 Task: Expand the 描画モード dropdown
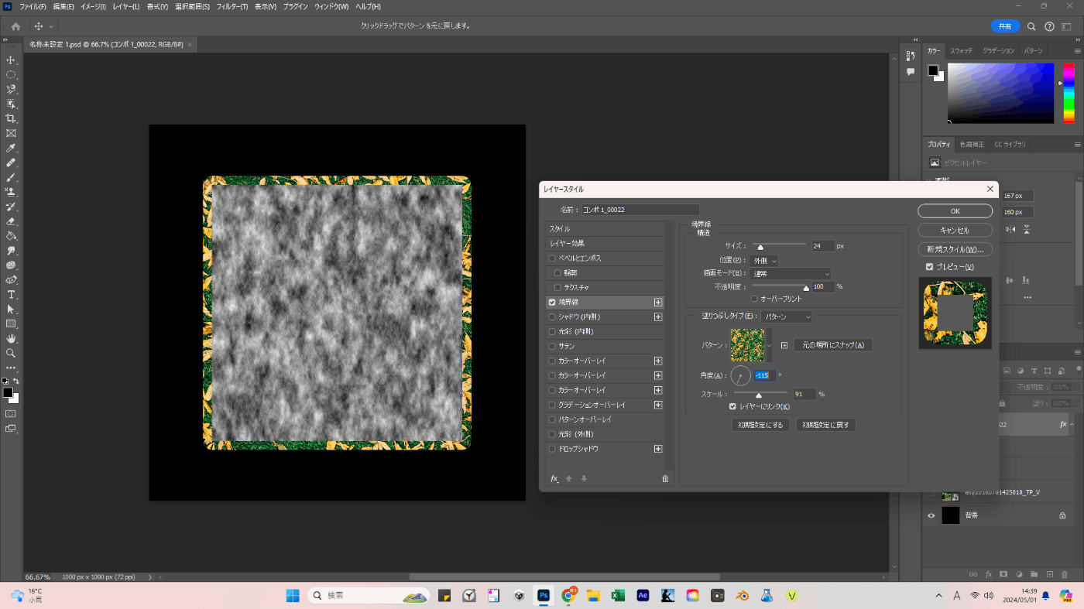click(790, 274)
